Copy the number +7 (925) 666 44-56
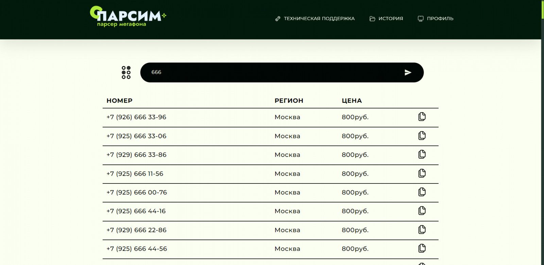 tap(422, 249)
